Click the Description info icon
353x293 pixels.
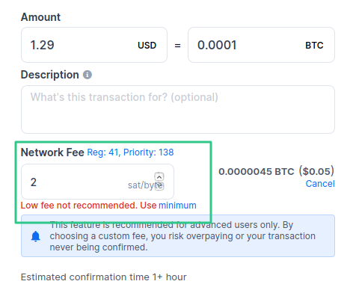point(88,75)
